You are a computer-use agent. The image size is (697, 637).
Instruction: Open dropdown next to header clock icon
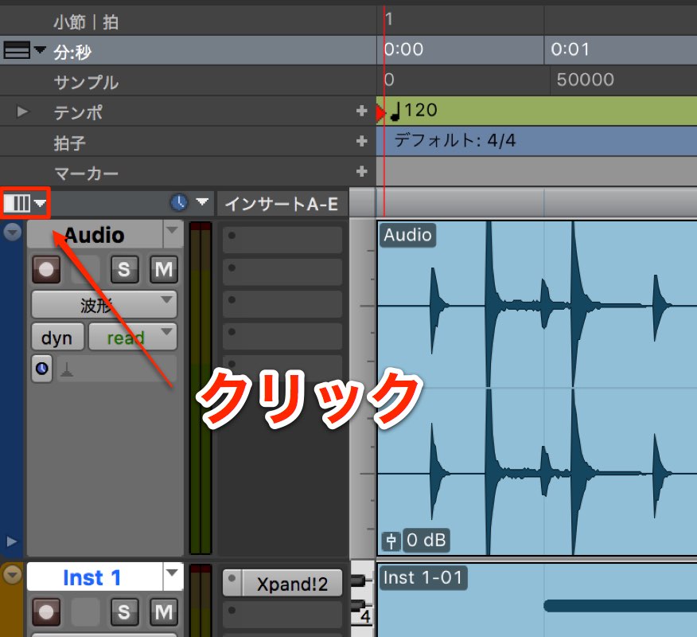pyautogui.click(x=202, y=202)
